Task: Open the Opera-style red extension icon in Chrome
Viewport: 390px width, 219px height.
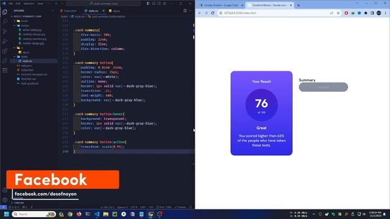Action: click(x=346, y=13)
